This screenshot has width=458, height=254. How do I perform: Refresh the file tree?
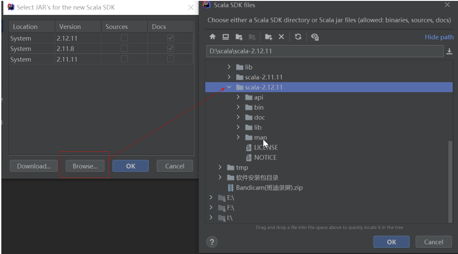[x=298, y=37]
